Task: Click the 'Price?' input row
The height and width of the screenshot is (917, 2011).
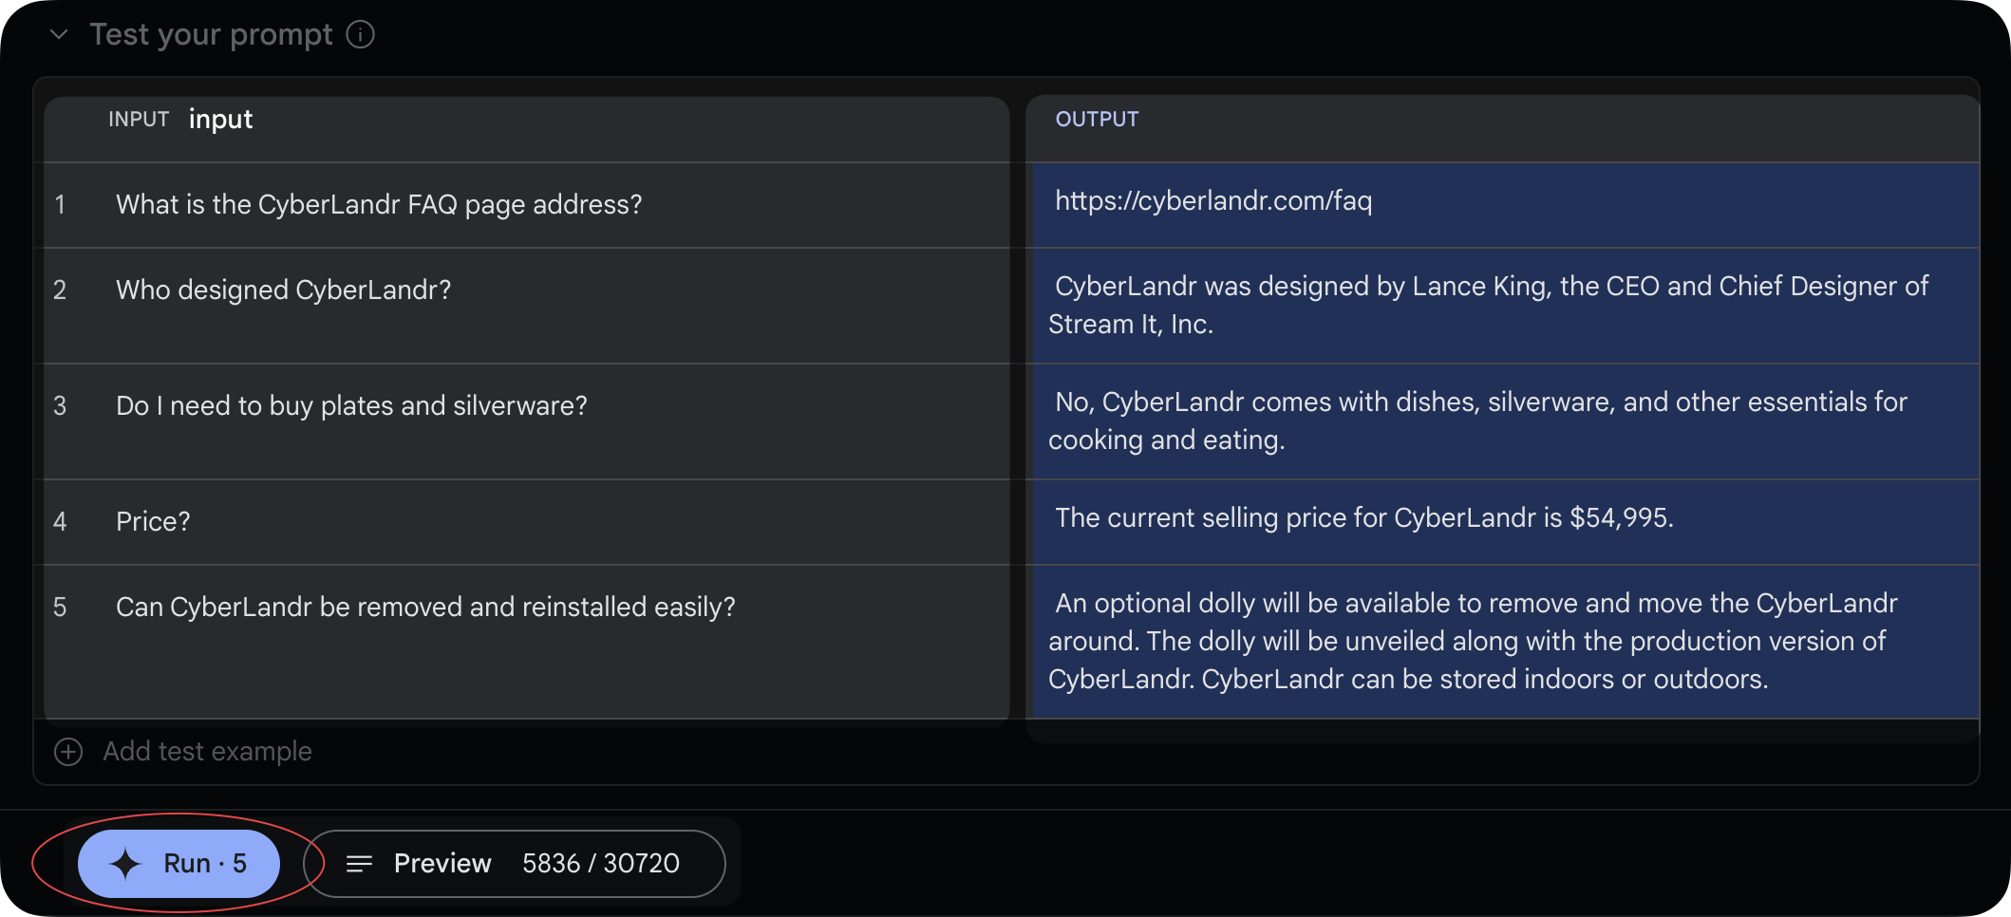Action: pyautogui.click(x=527, y=522)
